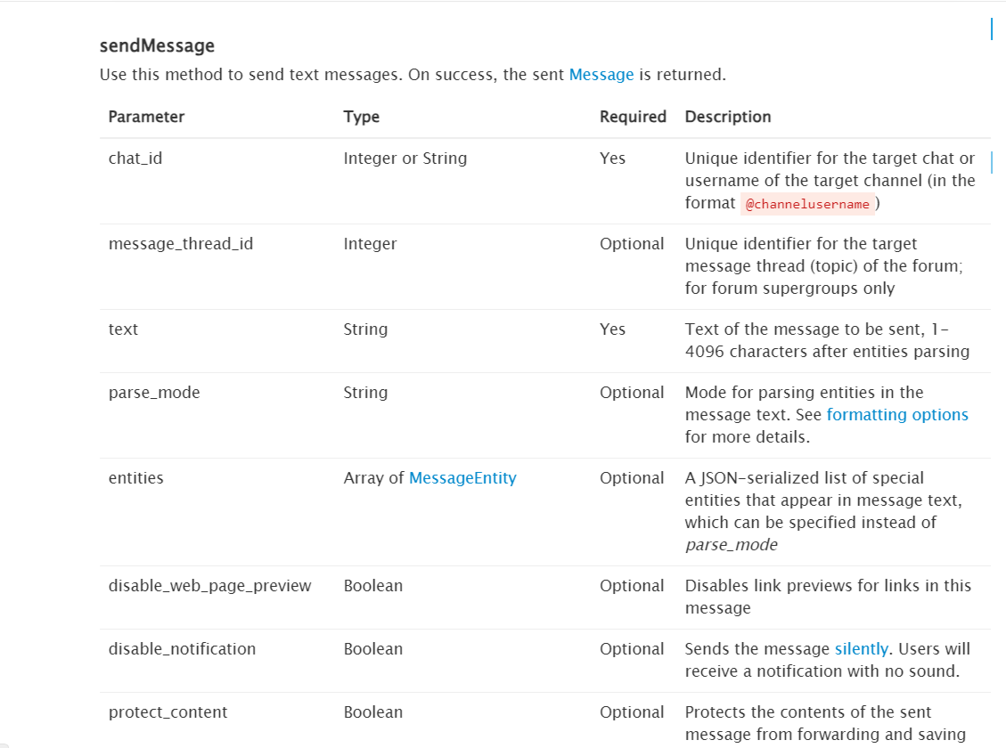Screen dimensions: 1006x748
Task: Click the silently link
Action: point(861,649)
